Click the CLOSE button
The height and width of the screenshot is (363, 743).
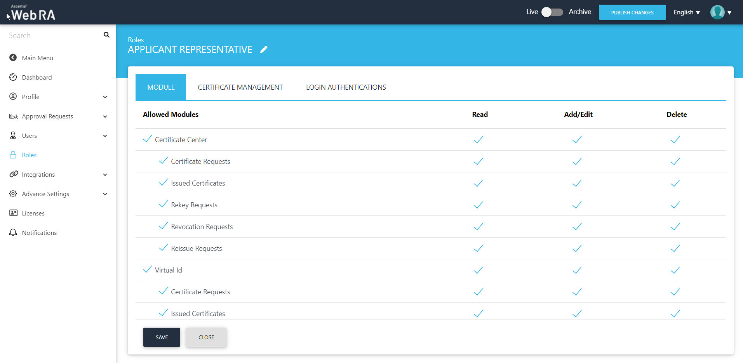point(206,337)
